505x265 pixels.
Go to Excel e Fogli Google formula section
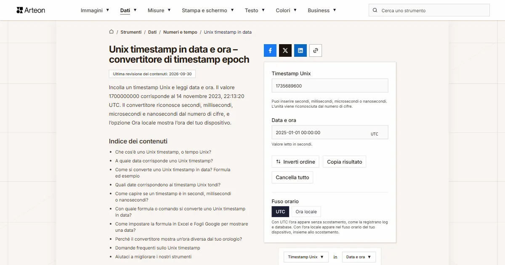tap(182, 227)
